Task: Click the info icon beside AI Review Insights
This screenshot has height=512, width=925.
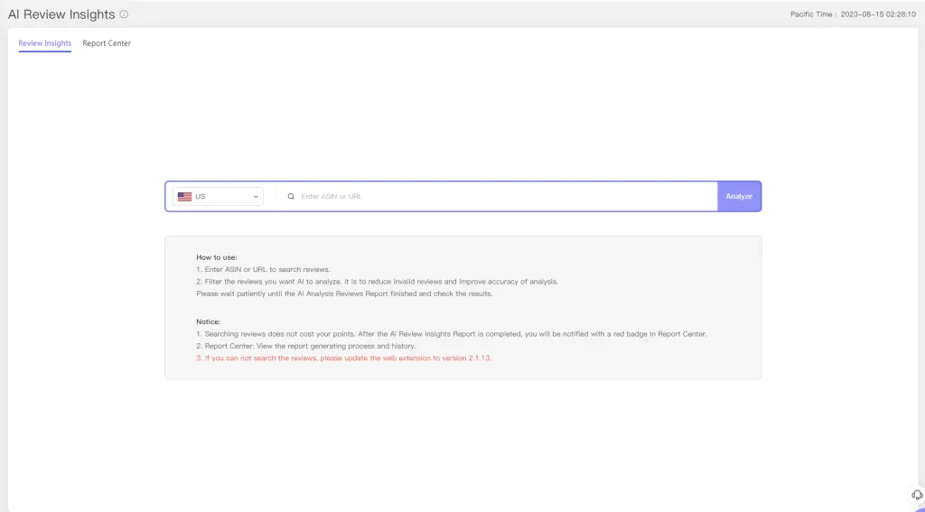Action: tap(124, 14)
